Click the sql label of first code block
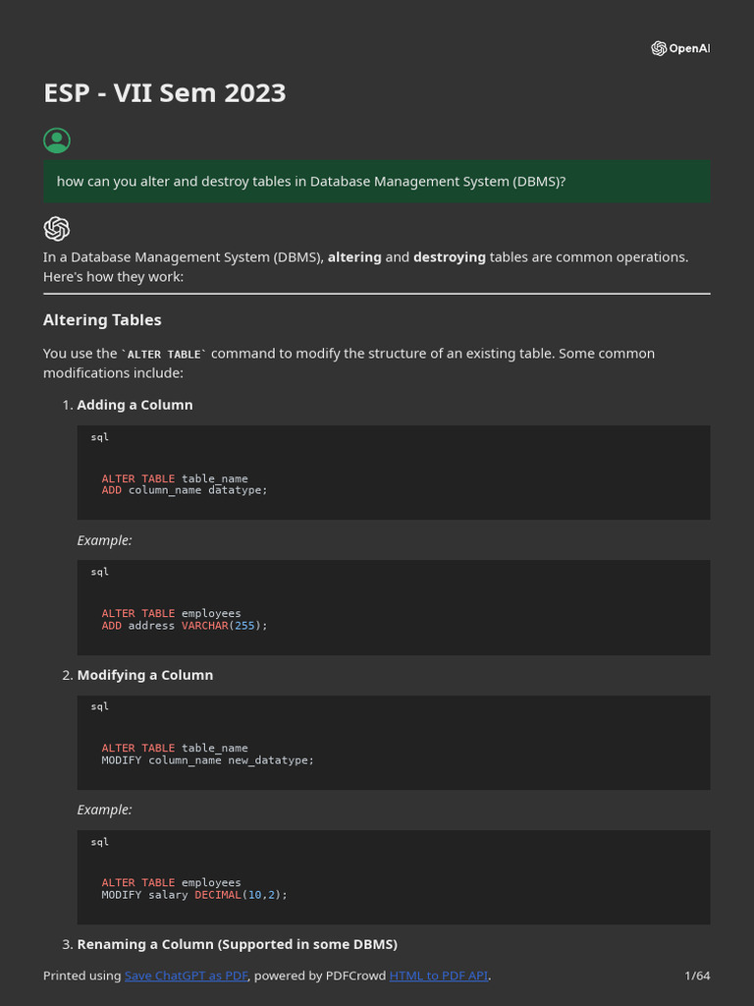 (x=100, y=437)
